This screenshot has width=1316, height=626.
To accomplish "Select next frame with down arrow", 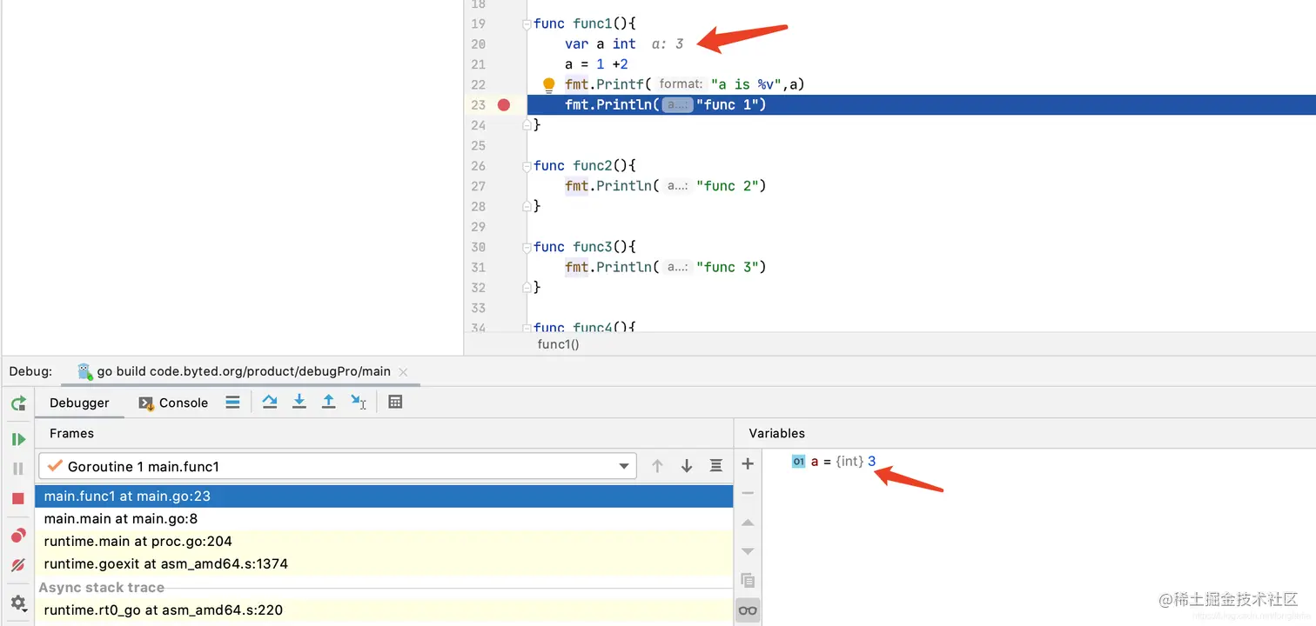I will tap(687, 466).
